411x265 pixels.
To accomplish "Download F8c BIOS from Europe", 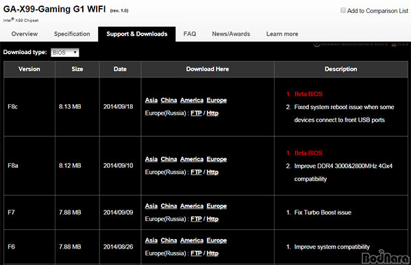I will tap(216, 101).
